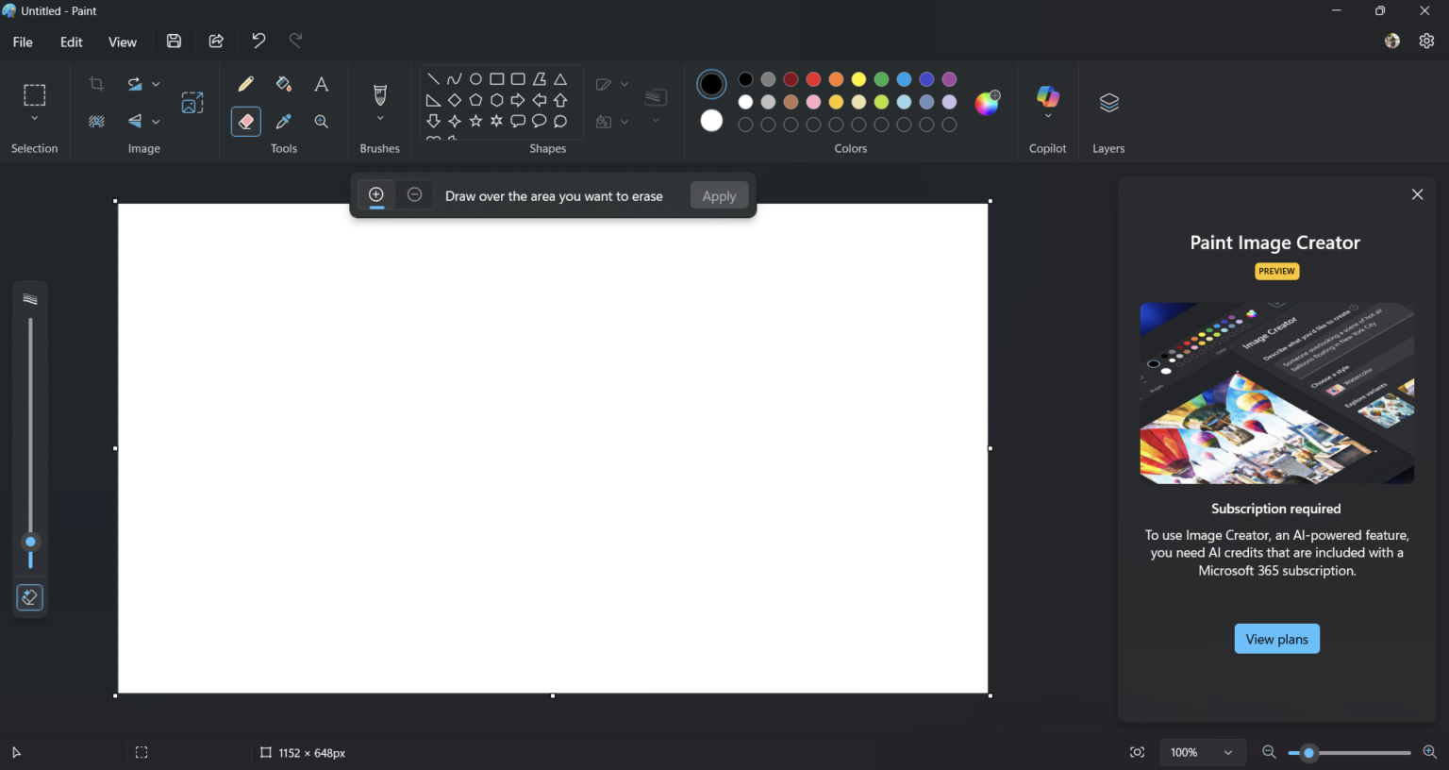The height and width of the screenshot is (770, 1449).
Task: Select the Pencil tool
Action: (245, 84)
